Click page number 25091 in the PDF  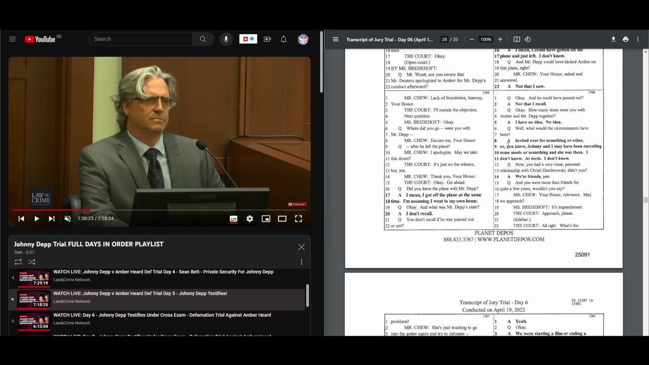pyautogui.click(x=582, y=254)
